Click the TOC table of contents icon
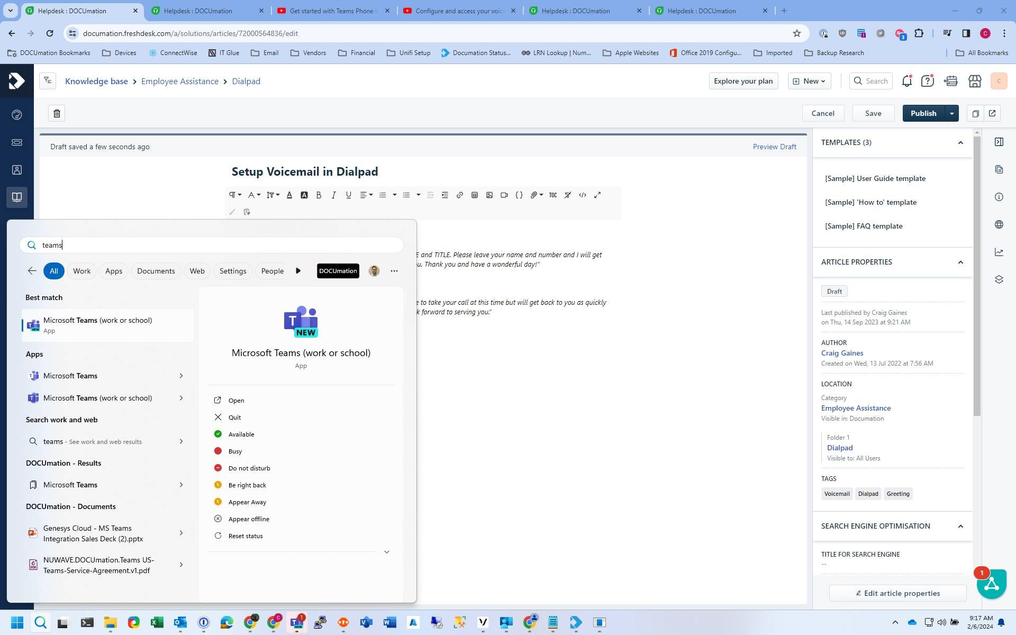The width and height of the screenshot is (1016, 635). coord(553,195)
